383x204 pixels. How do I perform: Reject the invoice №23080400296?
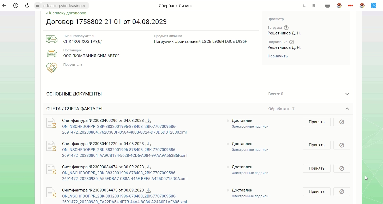click(342, 122)
